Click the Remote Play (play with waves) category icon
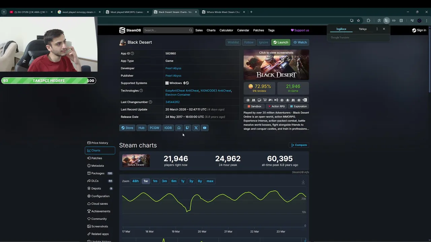 [x=276, y=100]
